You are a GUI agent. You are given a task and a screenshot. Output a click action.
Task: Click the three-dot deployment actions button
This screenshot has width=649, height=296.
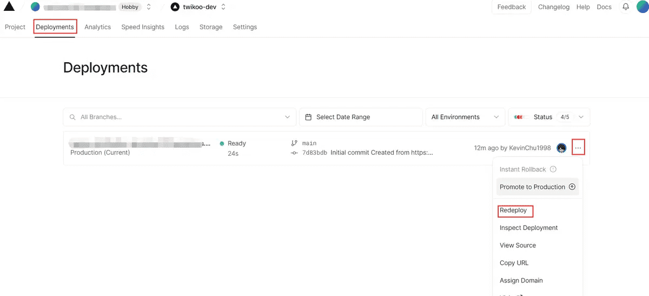point(578,148)
